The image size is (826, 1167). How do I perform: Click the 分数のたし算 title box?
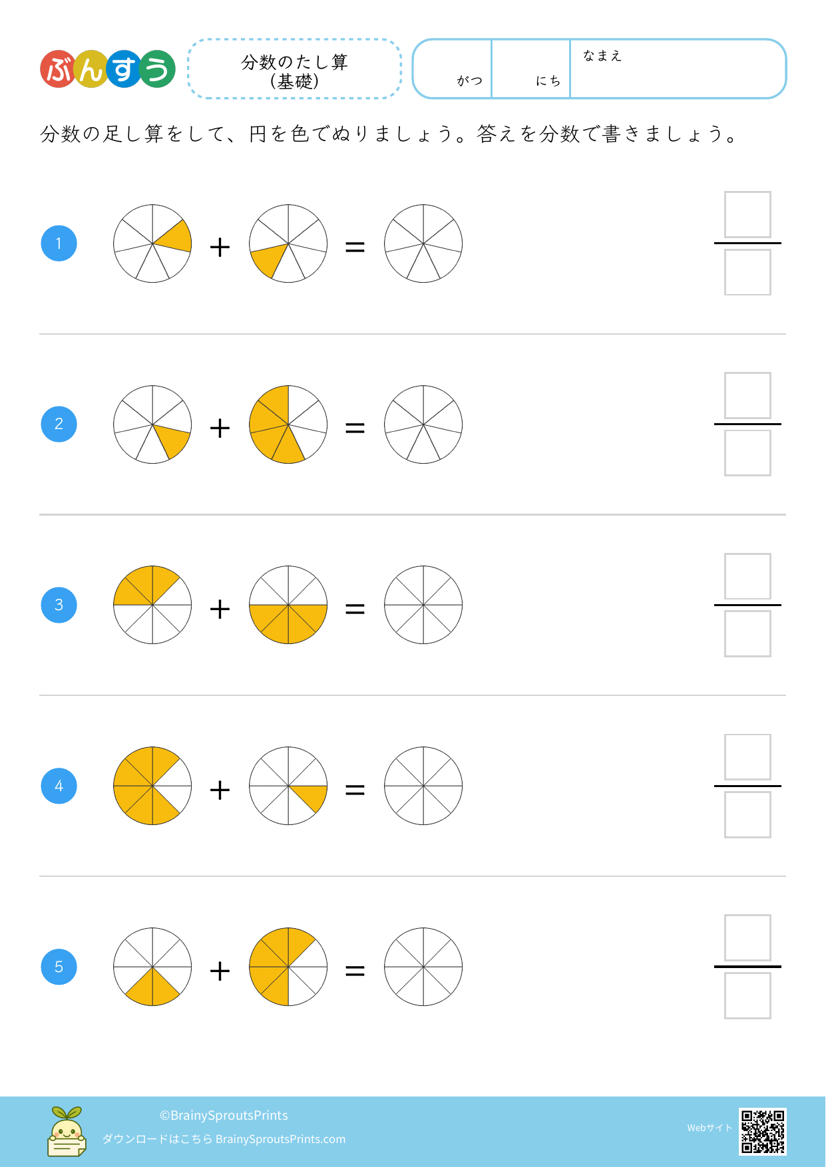(x=295, y=69)
